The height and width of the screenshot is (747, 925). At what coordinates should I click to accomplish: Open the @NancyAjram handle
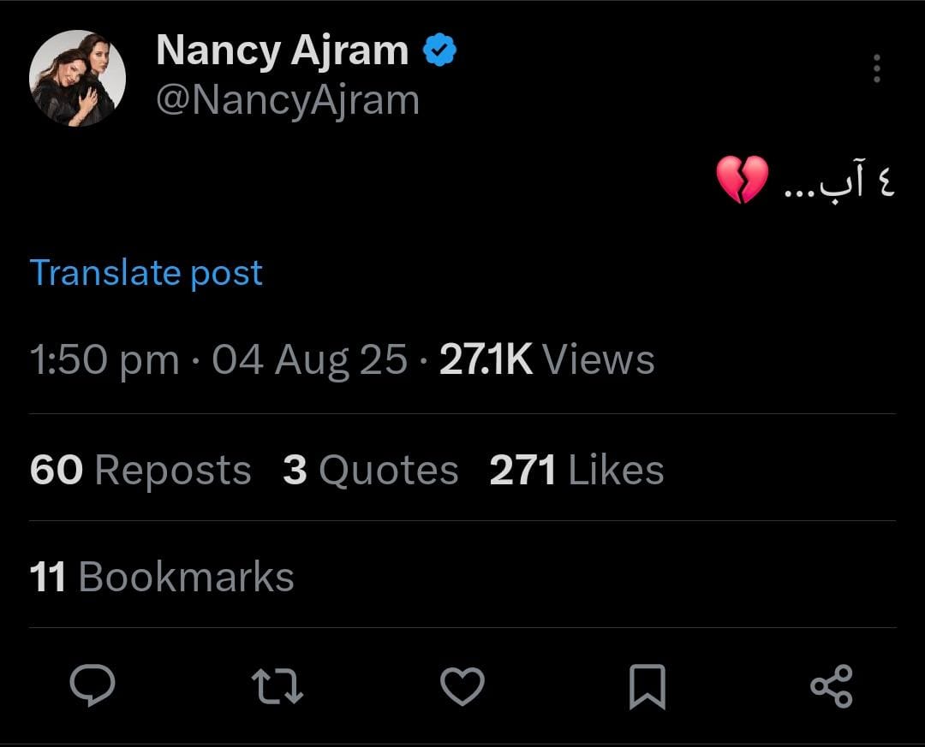[288, 100]
